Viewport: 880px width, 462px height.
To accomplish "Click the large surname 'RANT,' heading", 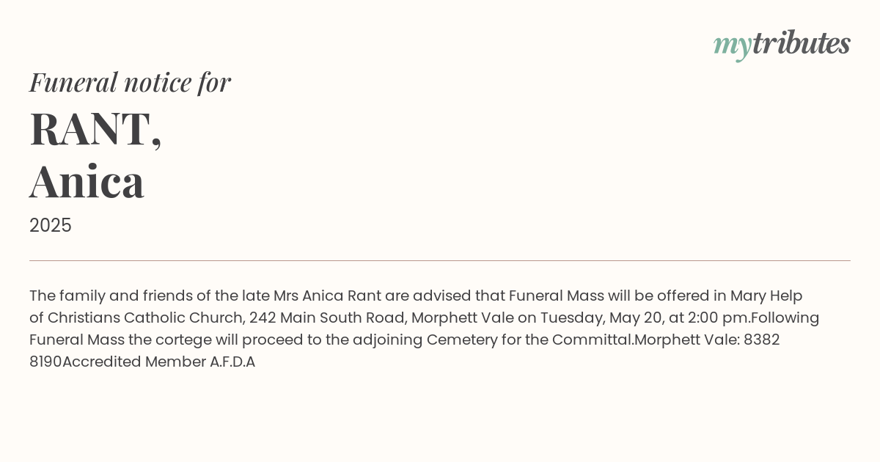I will pos(95,129).
